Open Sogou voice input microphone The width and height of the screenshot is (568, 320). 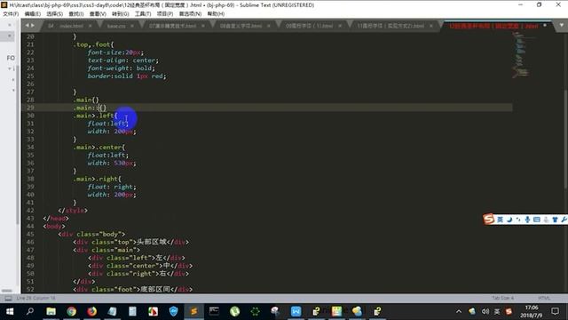click(x=527, y=220)
